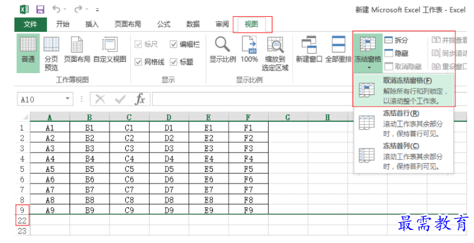The width and height of the screenshot is (474, 243).
Task: Save the workbook using the floppy disk icon
Action: [x=40, y=9]
